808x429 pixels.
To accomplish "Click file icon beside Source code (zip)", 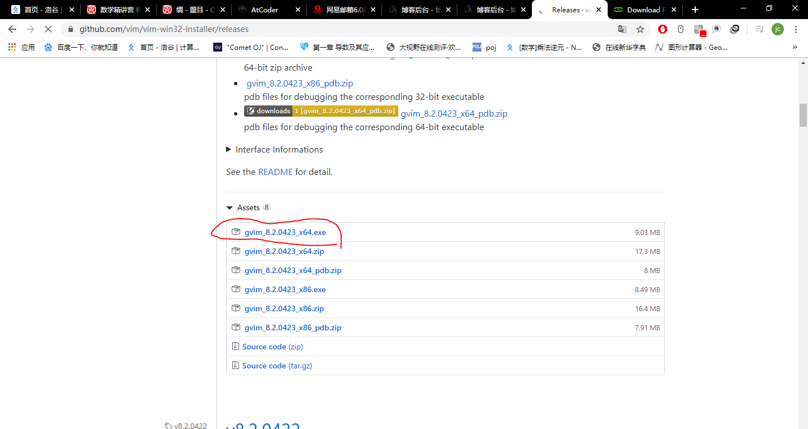I will coord(236,347).
